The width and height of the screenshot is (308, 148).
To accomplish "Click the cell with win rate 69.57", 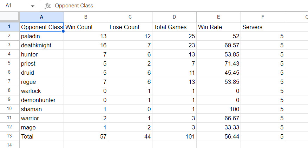I will [218, 45].
